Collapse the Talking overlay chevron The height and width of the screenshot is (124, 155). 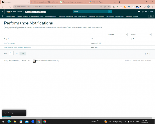click(x=6, y=113)
